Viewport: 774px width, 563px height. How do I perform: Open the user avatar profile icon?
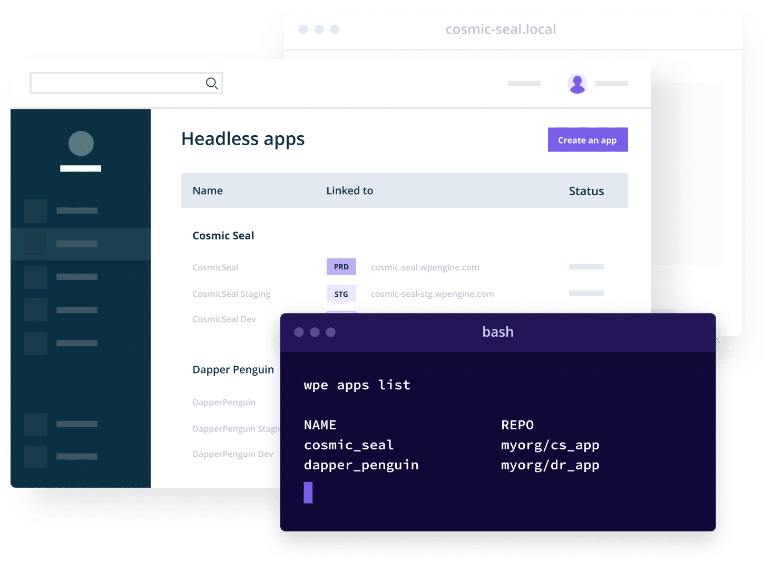point(577,83)
